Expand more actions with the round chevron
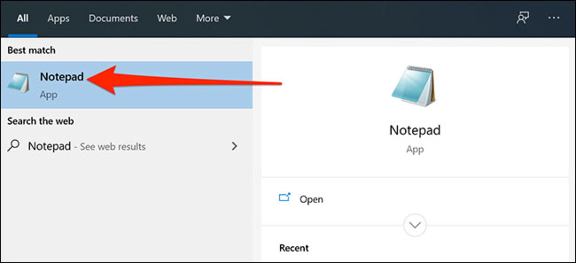The image size is (576, 263). click(x=415, y=225)
